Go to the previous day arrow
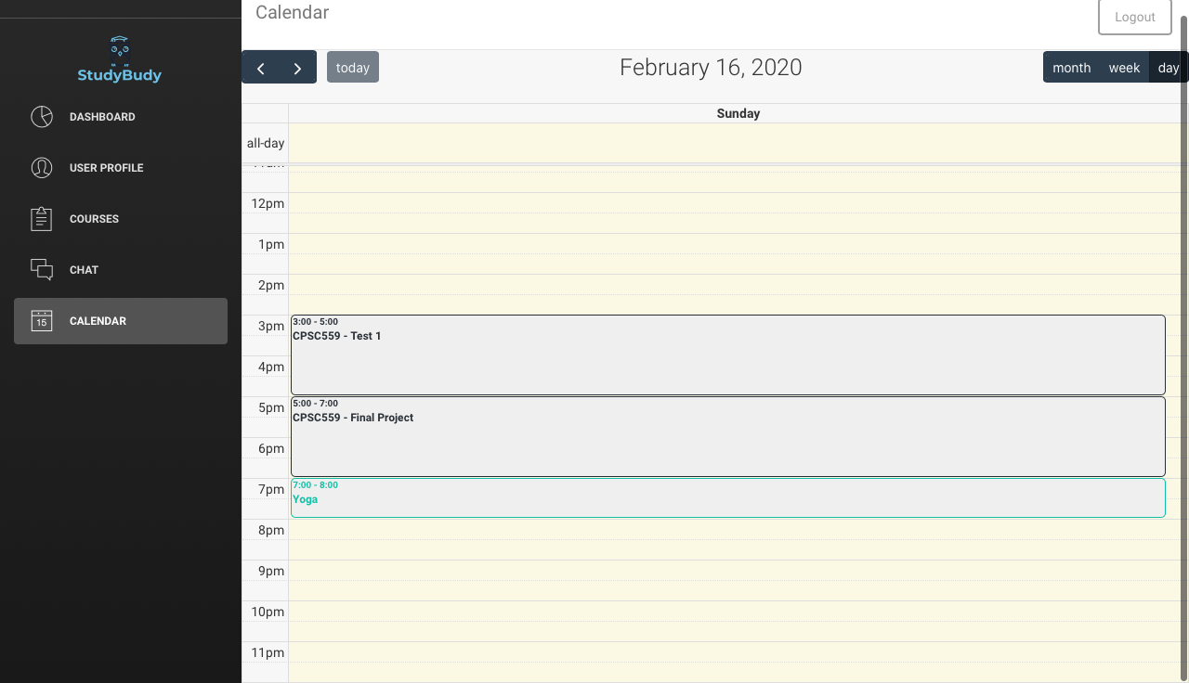Viewport: 1189px width, 683px height. (x=261, y=68)
